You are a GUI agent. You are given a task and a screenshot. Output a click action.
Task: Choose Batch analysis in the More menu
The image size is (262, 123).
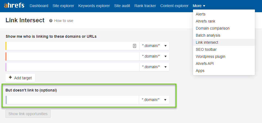point(208,35)
